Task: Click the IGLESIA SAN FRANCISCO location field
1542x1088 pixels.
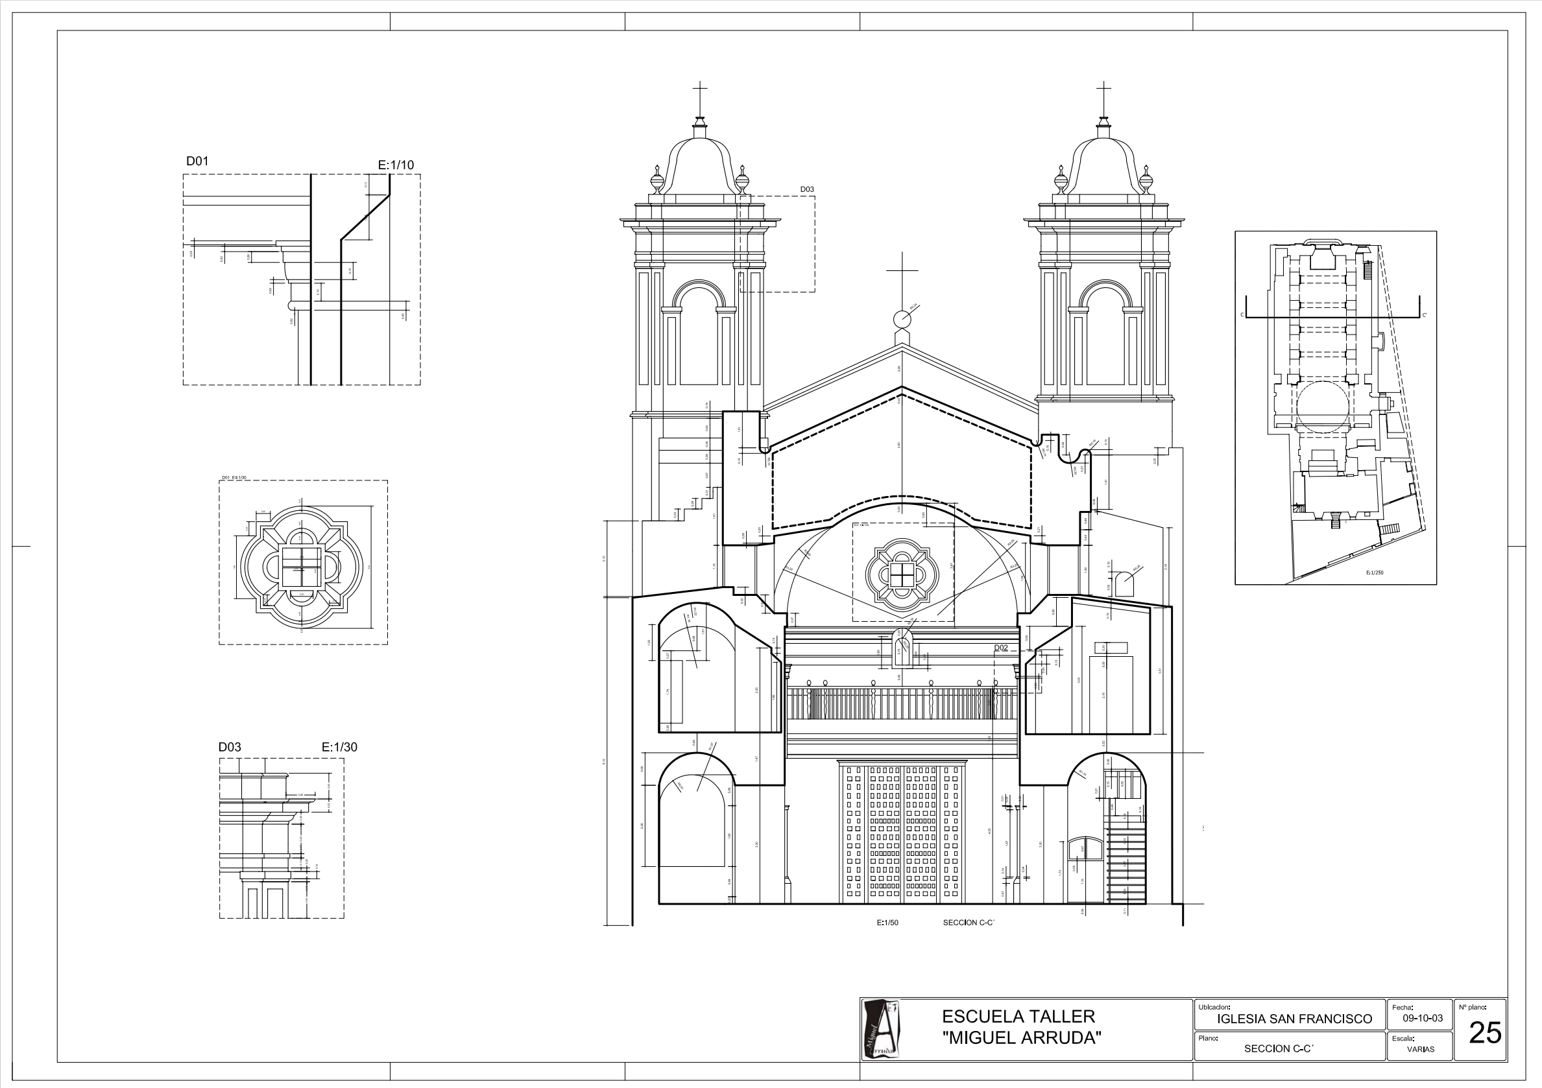Action: point(1294,1019)
